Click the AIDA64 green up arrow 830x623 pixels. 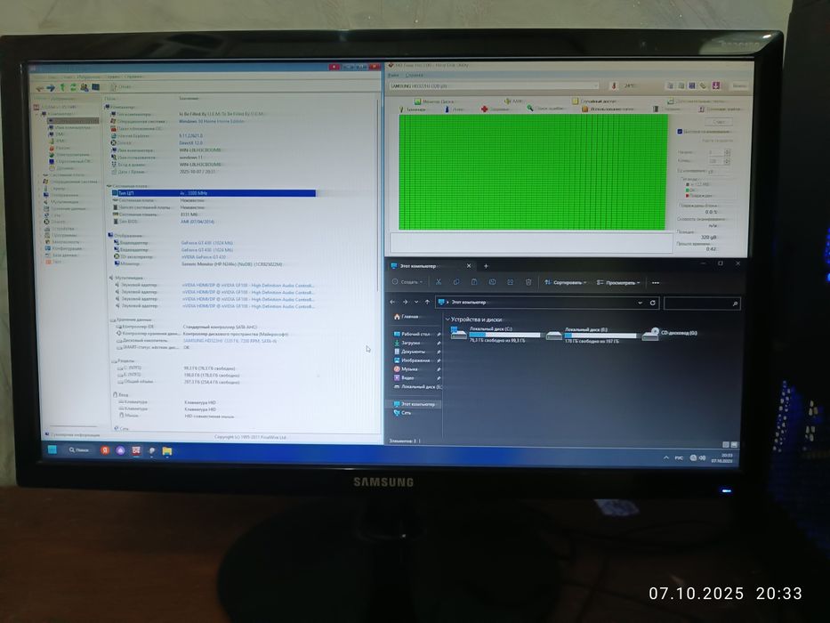click(62, 87)
